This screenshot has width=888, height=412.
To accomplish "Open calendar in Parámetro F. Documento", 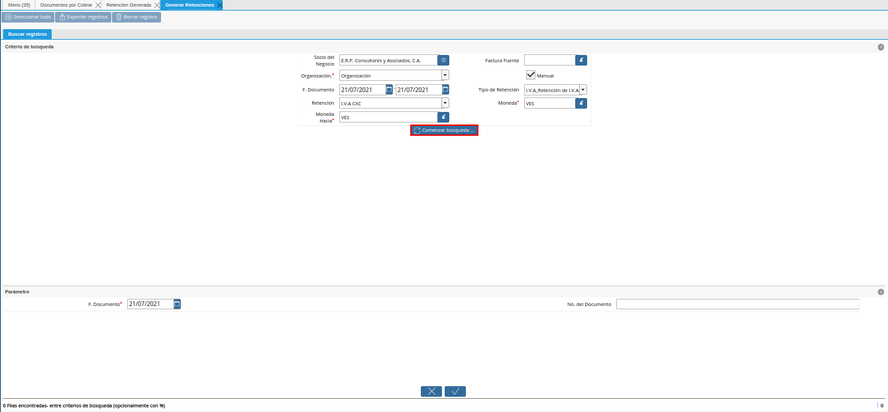I will [177, 303].
